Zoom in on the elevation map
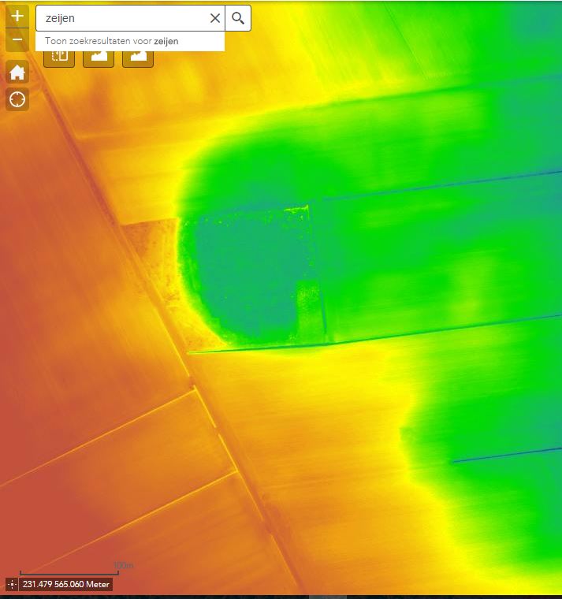Image resolution: width=562 pixels, height=599 pixels. [17, 17]
